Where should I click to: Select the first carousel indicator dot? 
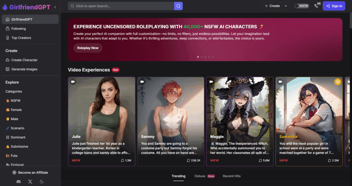[198, 57]
